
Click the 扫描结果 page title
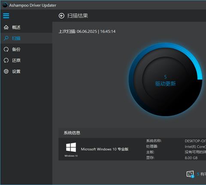pyautogui.click(x=77, y=16)
